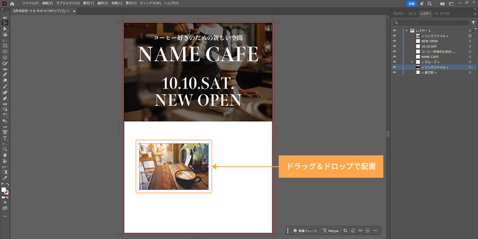Open the ウィンドウ(W) menu

pyautogui.click(x=150, y=3)
